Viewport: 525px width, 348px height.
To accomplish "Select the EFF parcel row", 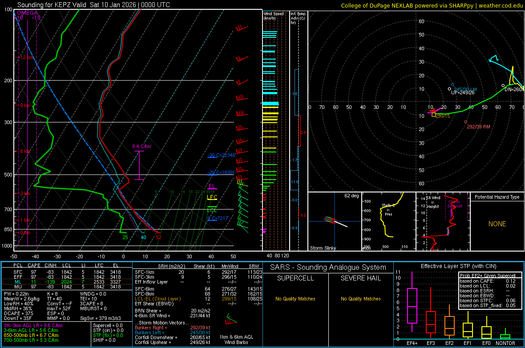I will tap(67, 277).
